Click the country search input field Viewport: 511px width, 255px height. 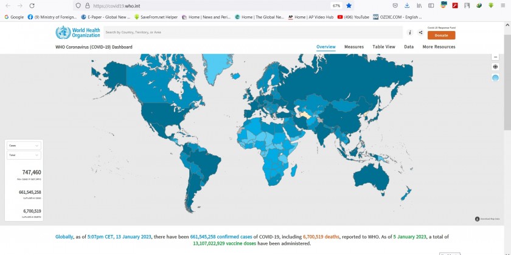coord(252,32)
